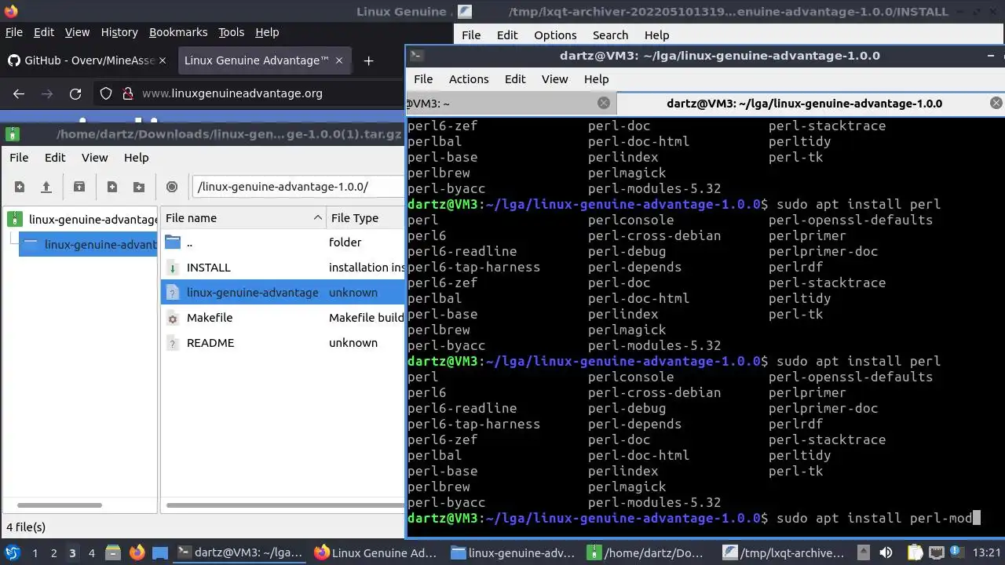The height and width of the screenshot is (565, 1005).
Task: Switch to virtual desktop 1
Action: [35, 553]
